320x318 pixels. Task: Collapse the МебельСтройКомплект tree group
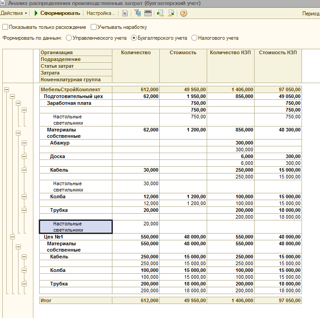point(6,89)
